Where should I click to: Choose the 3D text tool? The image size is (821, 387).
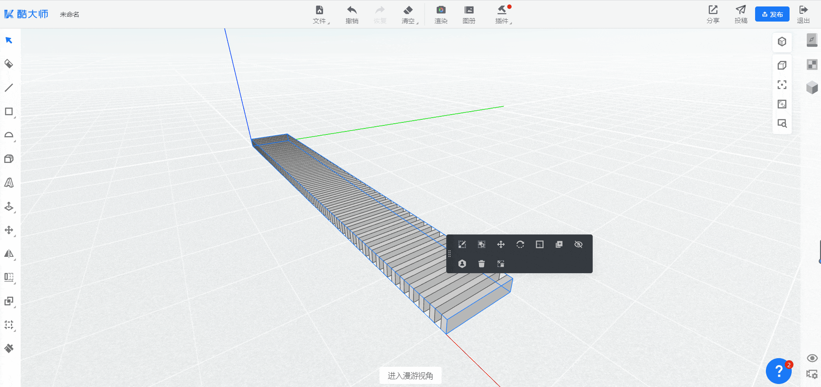[9, 183]
